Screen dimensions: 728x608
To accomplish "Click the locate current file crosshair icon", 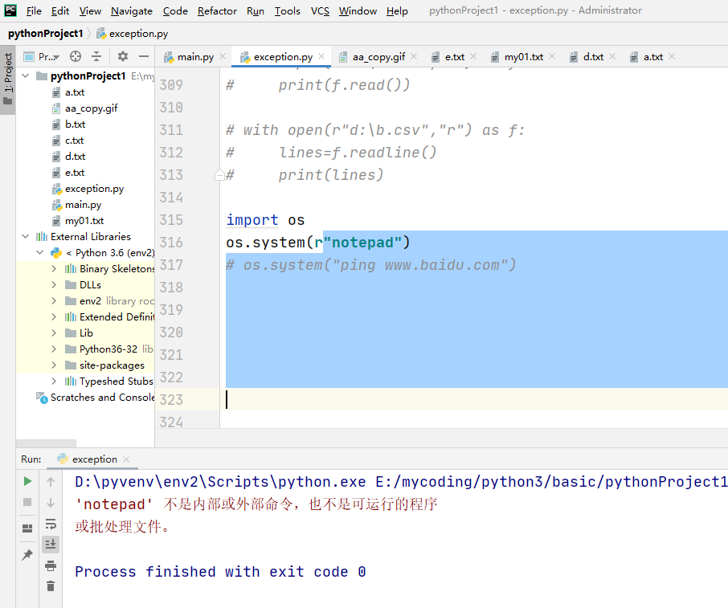I will [76, 56].
